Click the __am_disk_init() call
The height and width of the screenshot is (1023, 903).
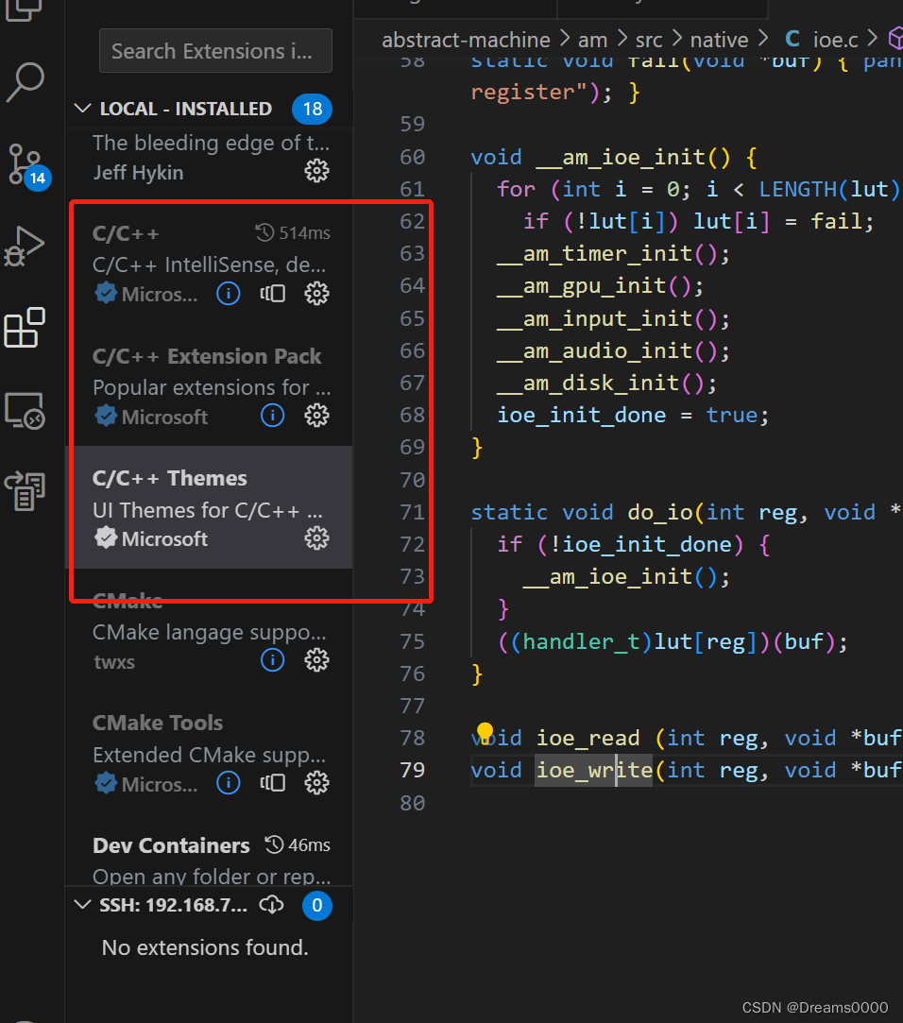(x=606, y=383)
